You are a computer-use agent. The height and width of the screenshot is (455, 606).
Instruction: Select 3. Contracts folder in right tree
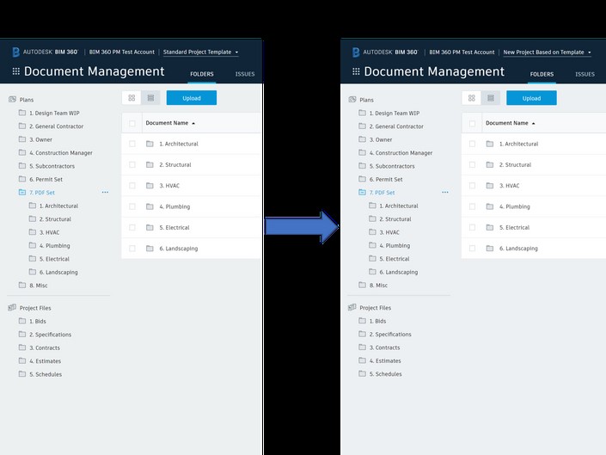click(384, 347)
